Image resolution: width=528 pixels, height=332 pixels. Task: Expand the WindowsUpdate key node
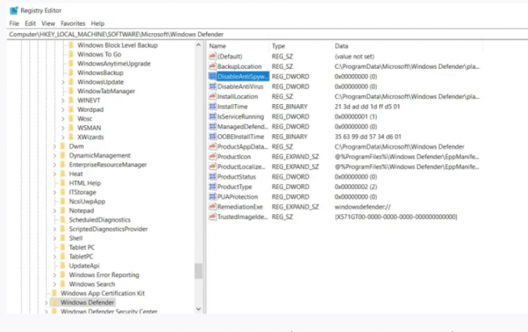pos(63,82)
